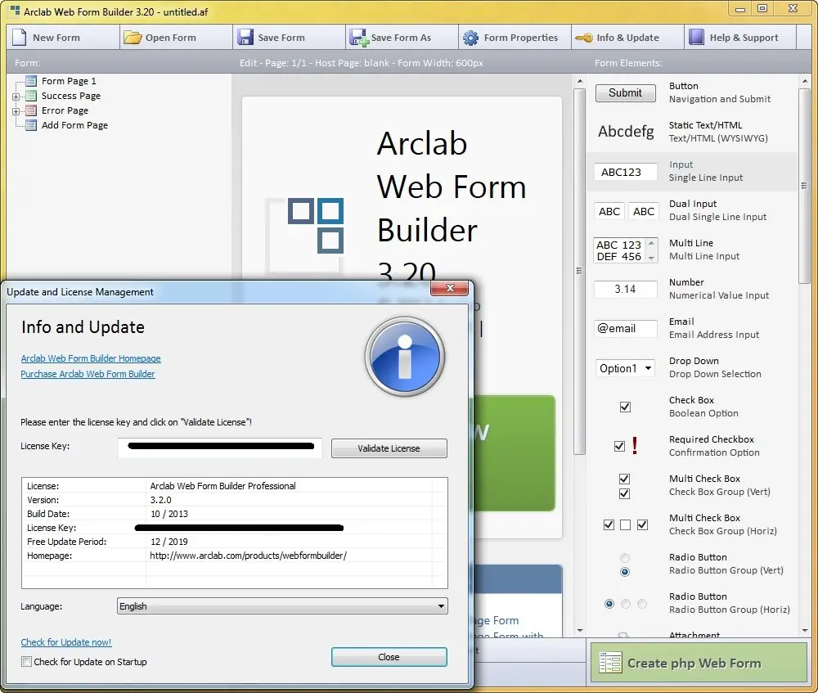Screen dimensions: 818x693
Task: Select the Multi Line Input element icon
Action: (x=626, y=250)
